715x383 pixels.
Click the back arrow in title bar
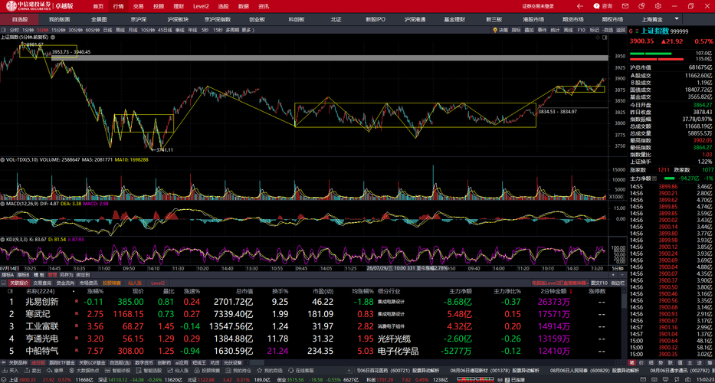579,6
